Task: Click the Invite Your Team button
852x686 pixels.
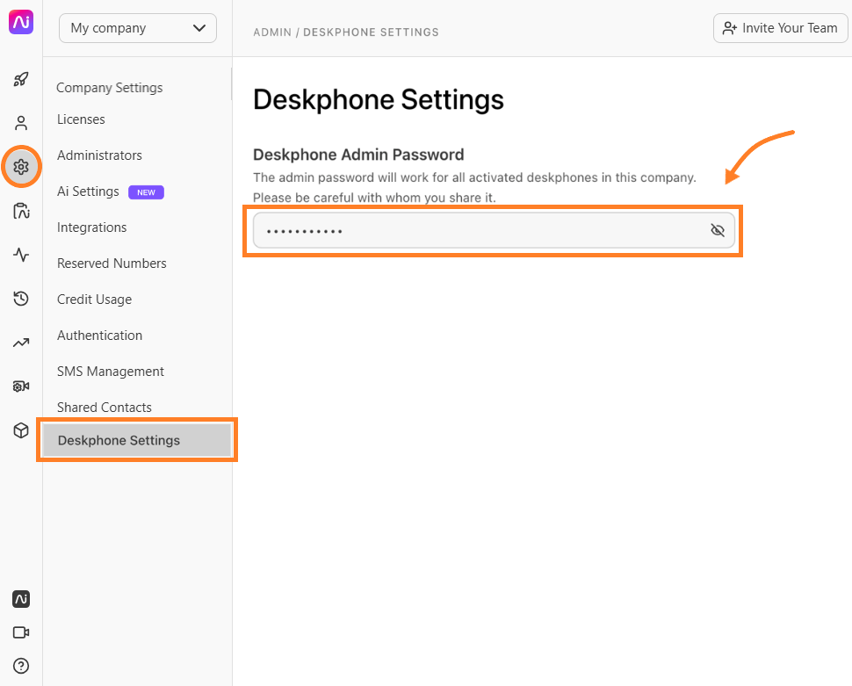Action: 780,28
